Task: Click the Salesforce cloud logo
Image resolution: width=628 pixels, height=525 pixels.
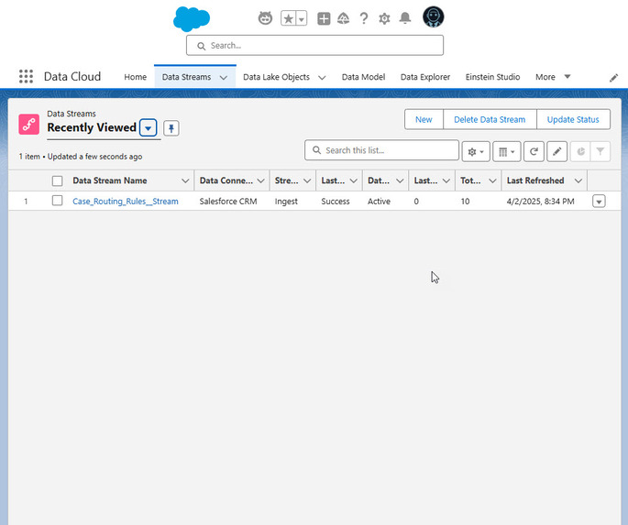Action: (192, 19)
